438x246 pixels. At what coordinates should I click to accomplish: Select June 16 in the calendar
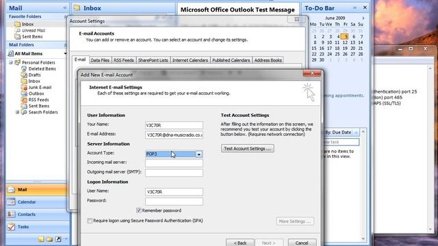point(322,49)
